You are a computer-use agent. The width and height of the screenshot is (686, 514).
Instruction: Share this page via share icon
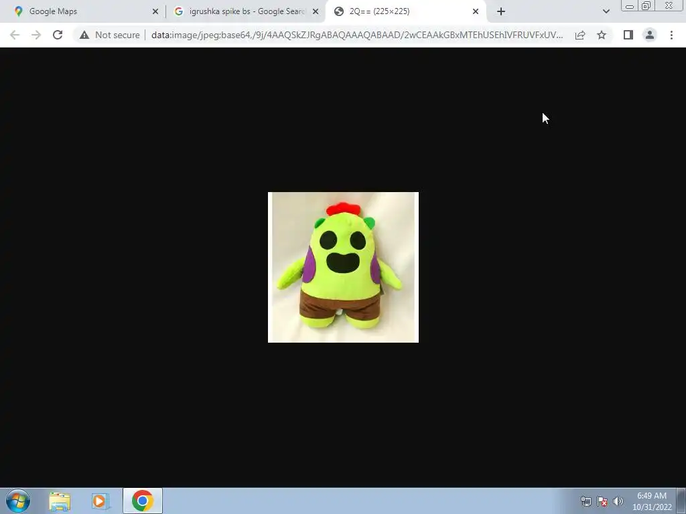pyautogui.click(x=580, y=35)
